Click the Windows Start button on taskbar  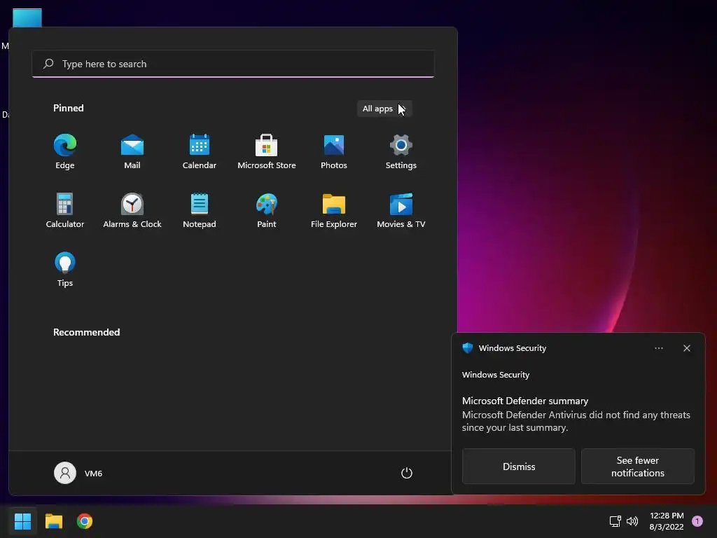click(x=22, y=521)
